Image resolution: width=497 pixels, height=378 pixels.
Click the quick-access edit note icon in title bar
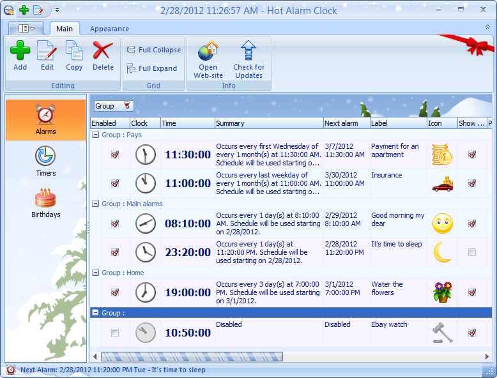(38, 10)
